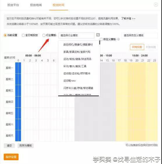Choose the 行业模板 radio button

click(44, 35)
